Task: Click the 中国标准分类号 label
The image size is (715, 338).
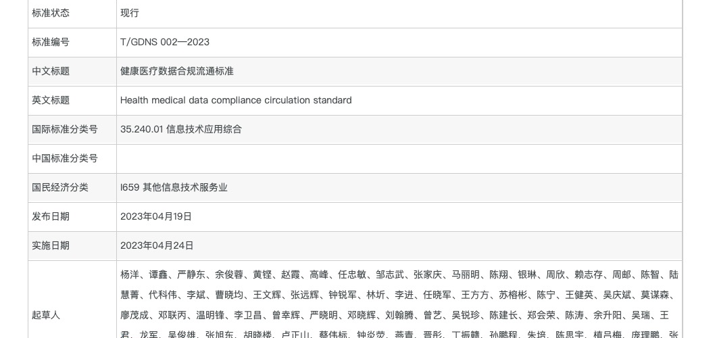Action: [65, 158]
